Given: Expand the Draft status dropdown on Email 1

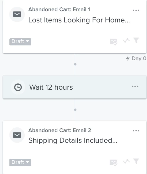Looking at the screenshot, I should tap(20, 42).
